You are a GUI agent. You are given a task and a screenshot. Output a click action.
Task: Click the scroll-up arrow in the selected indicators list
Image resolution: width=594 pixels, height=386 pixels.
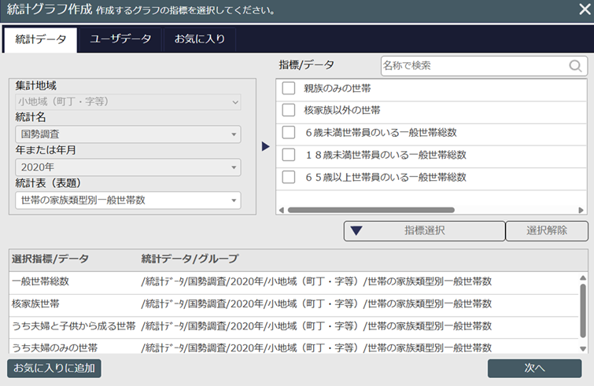point(583,278)
